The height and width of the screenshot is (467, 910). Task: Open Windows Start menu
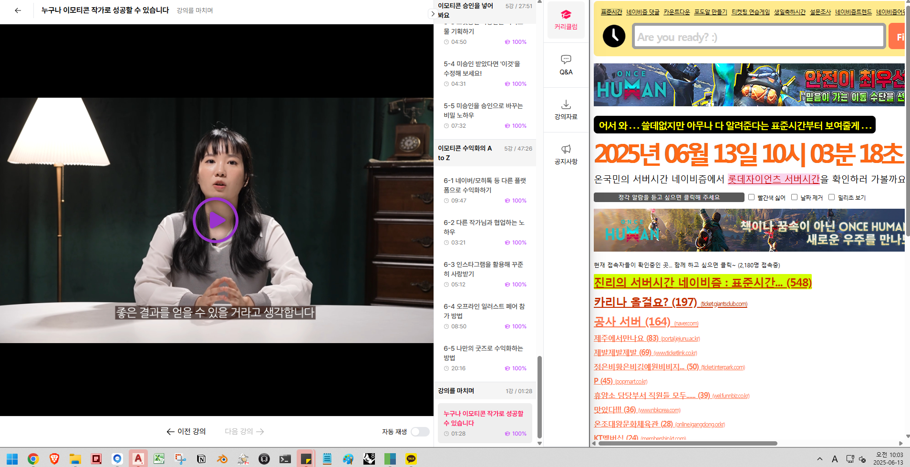pos(12,459)
